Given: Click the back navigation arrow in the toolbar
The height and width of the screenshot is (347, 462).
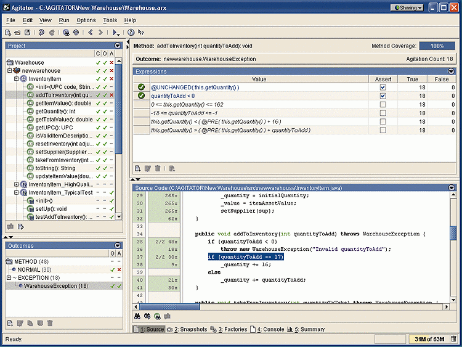Looking at the screenshot, I should (x=91, y=32).
